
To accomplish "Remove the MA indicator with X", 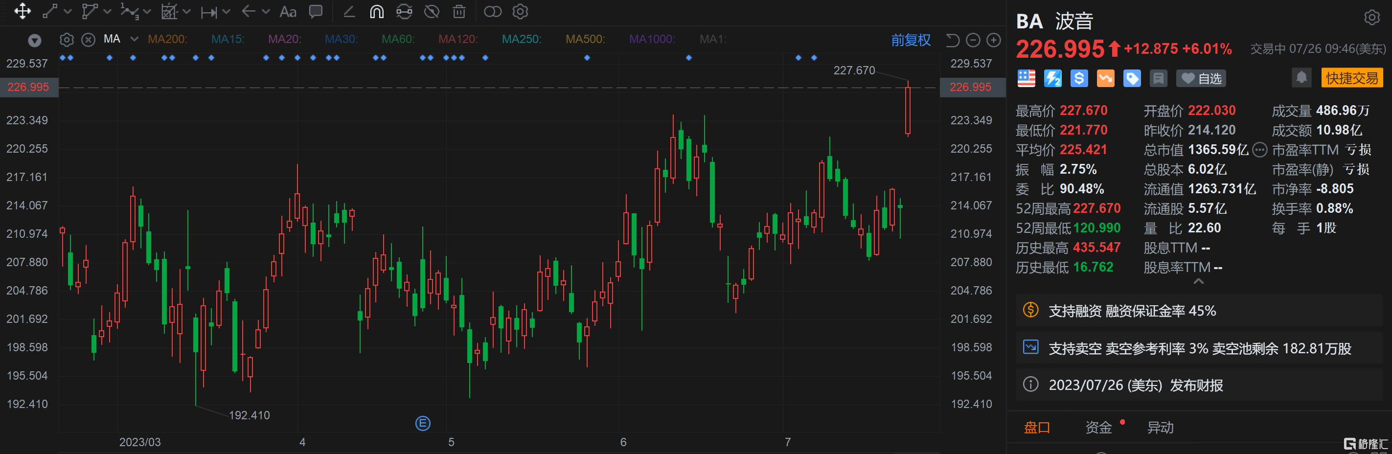I will (88, 40).
